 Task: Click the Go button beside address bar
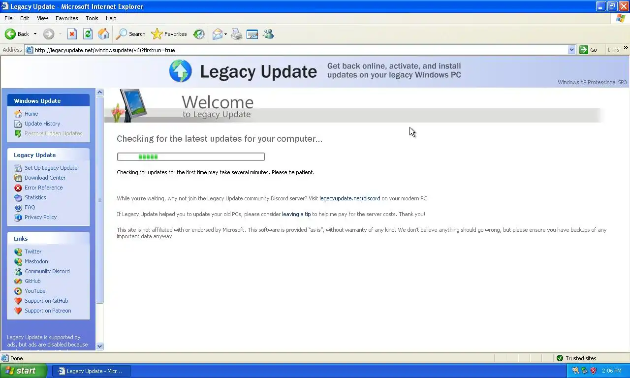pos(589,50)
